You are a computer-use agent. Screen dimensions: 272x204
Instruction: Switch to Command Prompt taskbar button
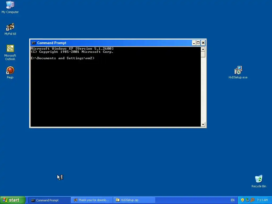[x=49, y=200]
